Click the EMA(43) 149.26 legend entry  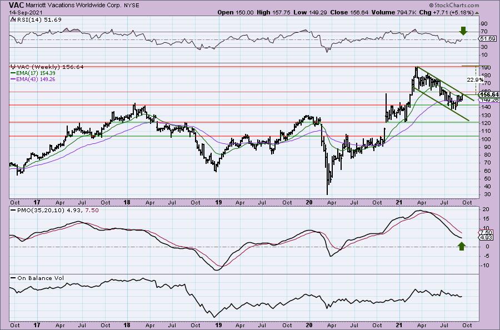(33, 79)
